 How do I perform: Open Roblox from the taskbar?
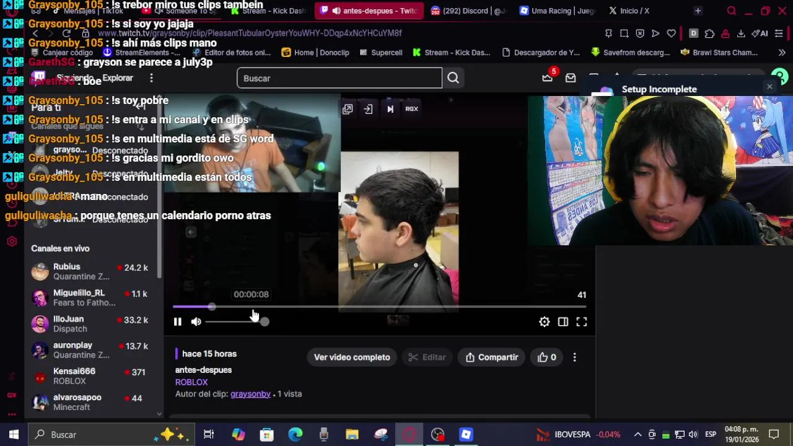(x=466, y=434)
